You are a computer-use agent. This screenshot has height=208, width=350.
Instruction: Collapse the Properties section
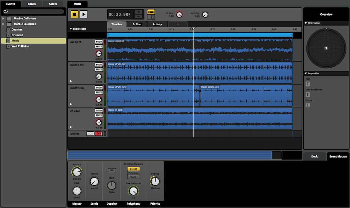point(306,73)
